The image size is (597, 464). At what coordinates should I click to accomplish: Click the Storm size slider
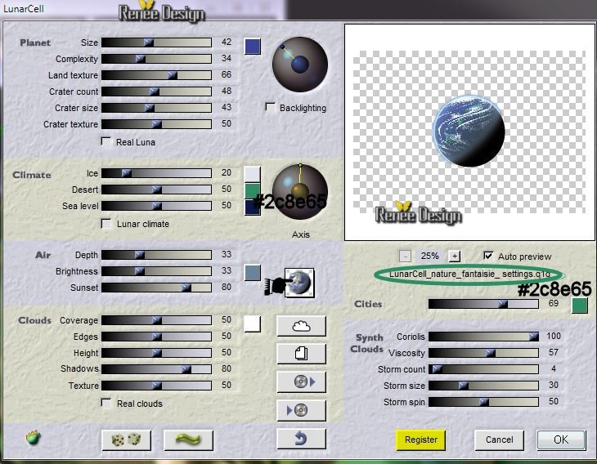(x=483, y=386)
